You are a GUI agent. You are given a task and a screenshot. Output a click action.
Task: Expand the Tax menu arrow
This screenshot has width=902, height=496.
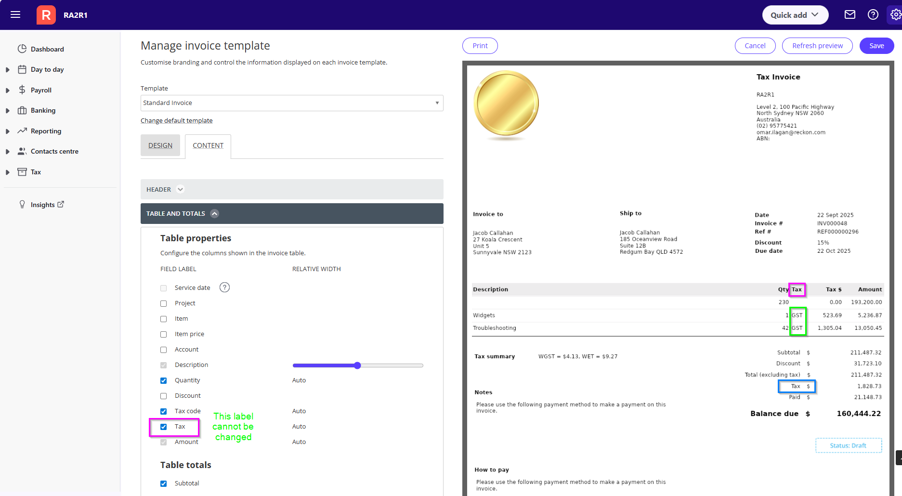point(8,172)
